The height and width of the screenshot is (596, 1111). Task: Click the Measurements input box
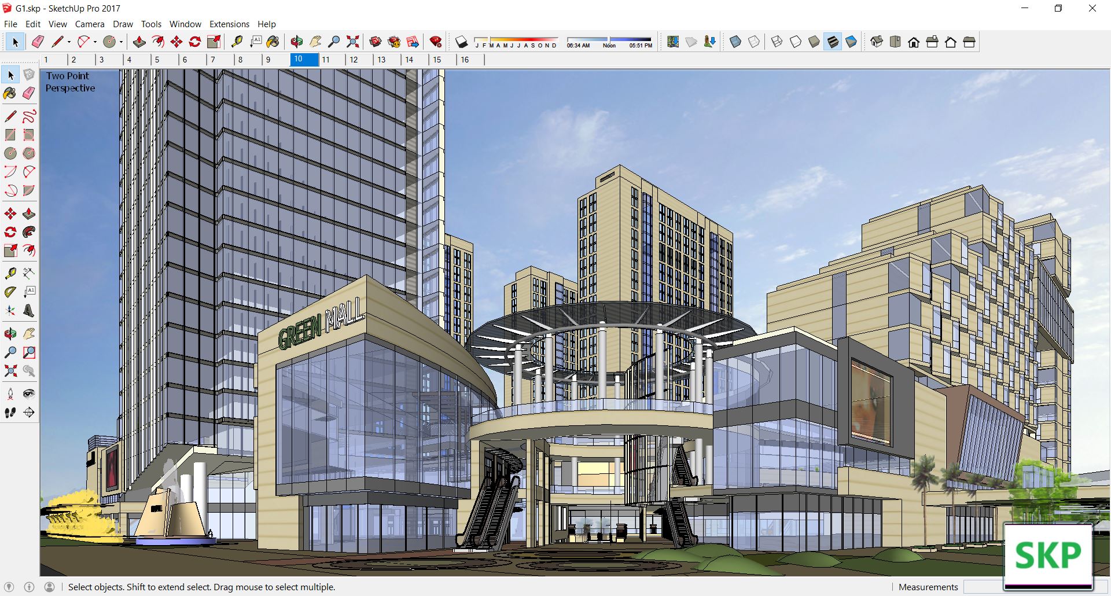(x=983, y=587)
